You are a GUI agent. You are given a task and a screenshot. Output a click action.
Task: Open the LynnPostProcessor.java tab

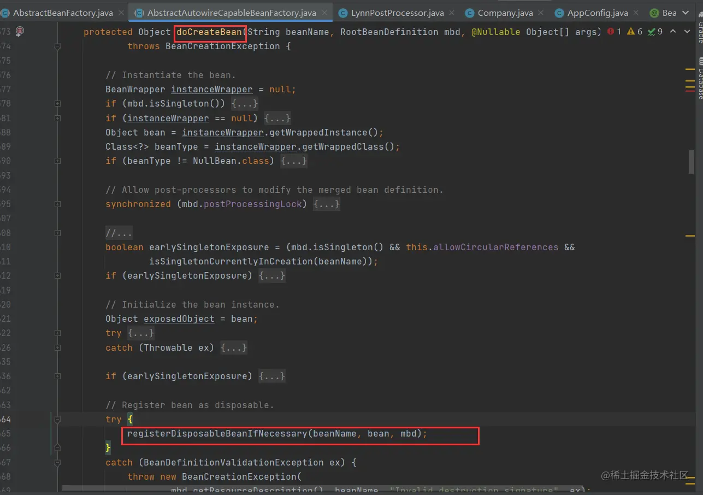click(x=397, y=13)
